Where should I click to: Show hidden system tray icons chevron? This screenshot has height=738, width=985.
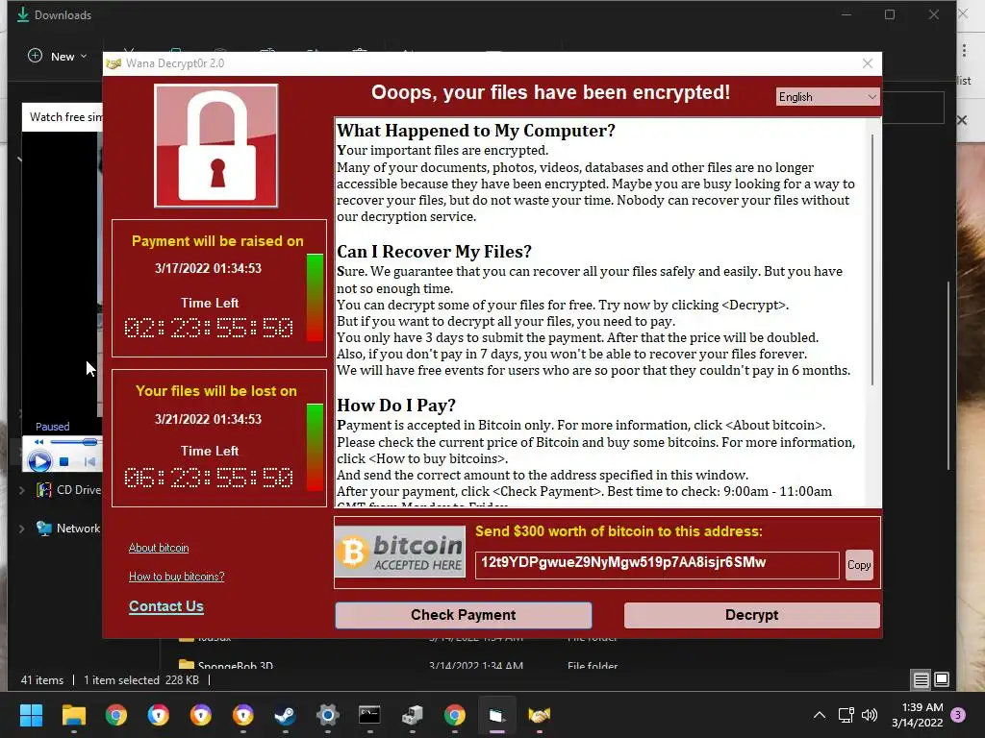(x=820, y=715)
